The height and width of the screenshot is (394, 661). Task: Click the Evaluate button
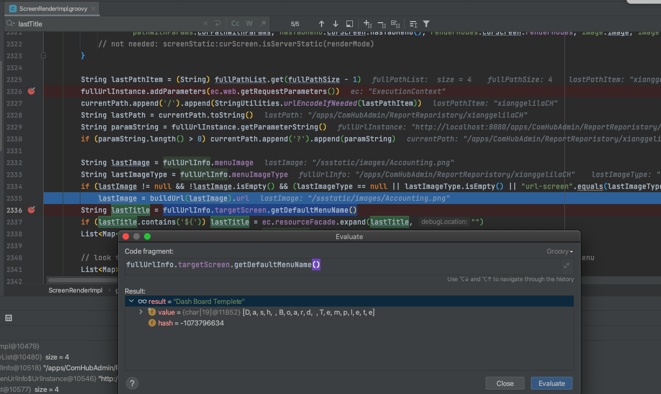tap(551, 383)
